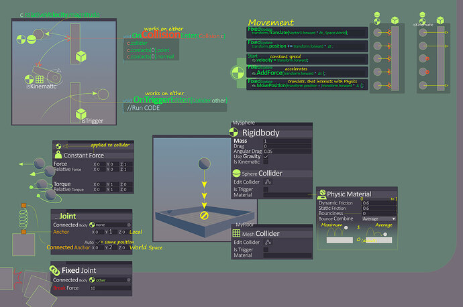
Task: Click the Rigidbody component icon
Action: pyautogui.click(x=234, y=132)
